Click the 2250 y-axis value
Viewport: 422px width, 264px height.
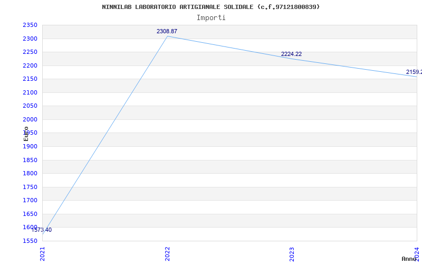click(x=30, y=52)
